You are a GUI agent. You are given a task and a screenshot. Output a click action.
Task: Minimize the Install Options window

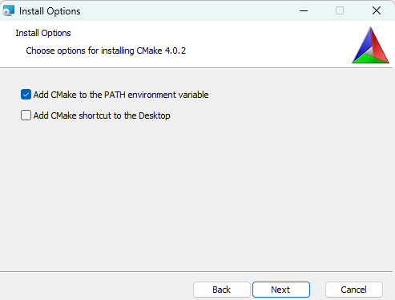point(304,10)
